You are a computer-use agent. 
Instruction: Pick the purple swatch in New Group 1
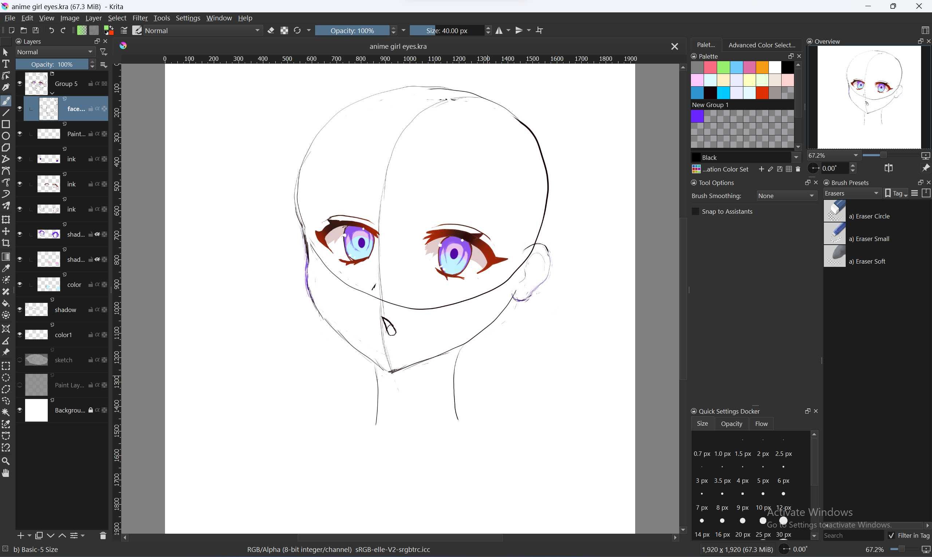tap(697, 116)
